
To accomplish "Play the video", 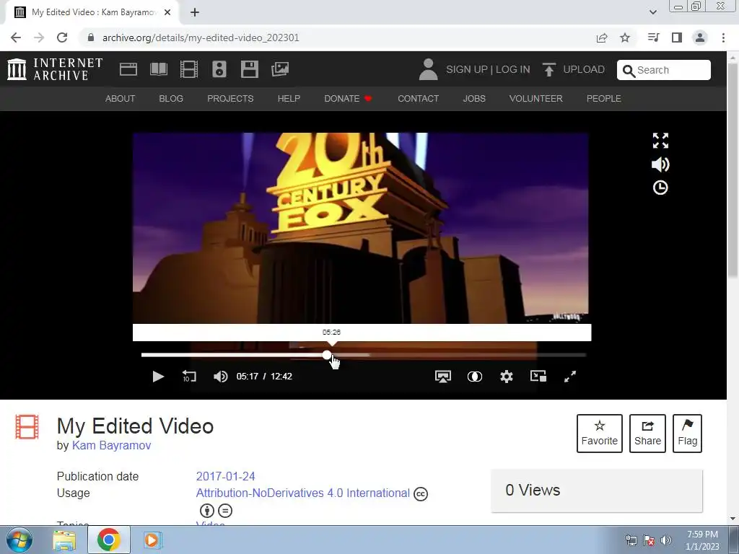I will pyautogui.click(x=158, y=377).
